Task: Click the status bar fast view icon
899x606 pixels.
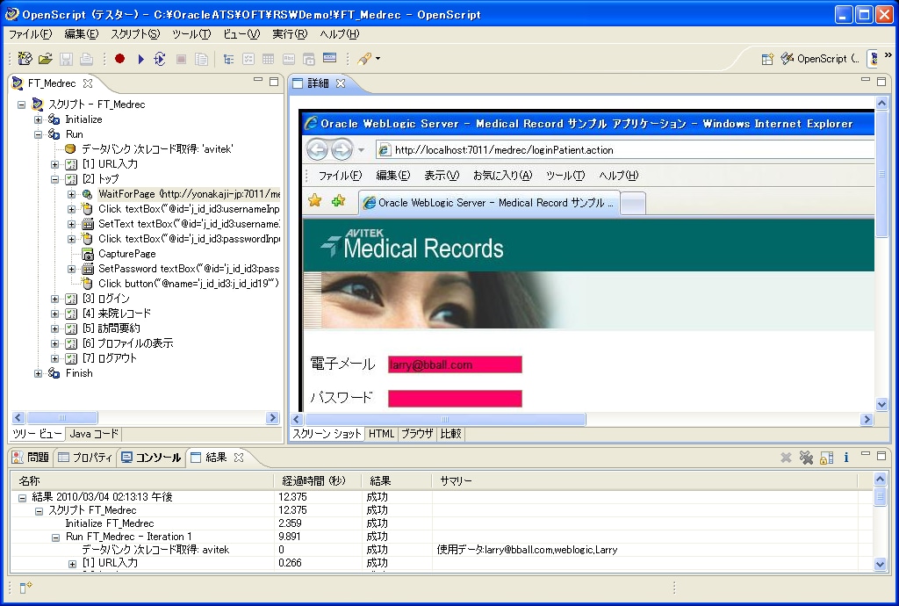Action: [x=26, y=587]
